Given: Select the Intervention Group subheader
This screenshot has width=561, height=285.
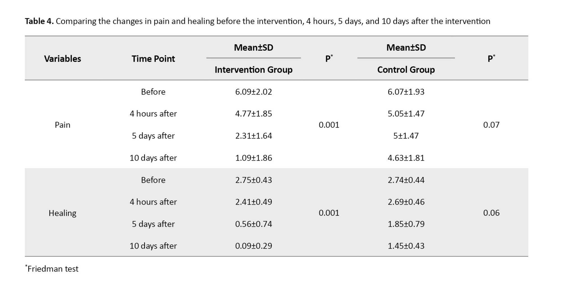Looking at the screenshot, I should click(x=254, y=69).
